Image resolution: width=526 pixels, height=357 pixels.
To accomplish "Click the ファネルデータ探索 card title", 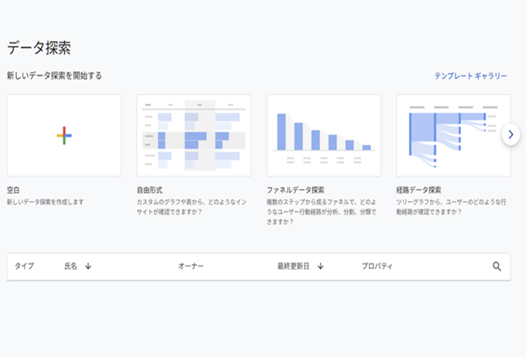I will click(x=295, y=189).
